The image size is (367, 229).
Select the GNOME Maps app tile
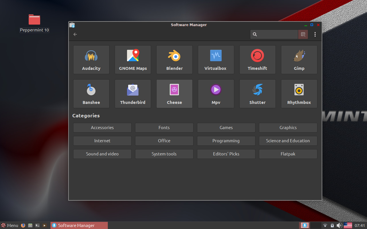point(133,60)
